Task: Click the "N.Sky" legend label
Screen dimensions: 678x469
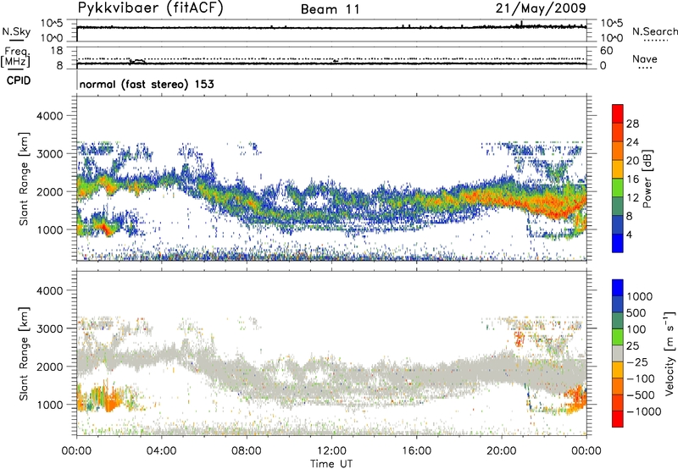Action: point(16,31)
